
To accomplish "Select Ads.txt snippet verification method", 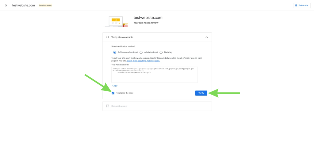I will click(x=141, y=52).
